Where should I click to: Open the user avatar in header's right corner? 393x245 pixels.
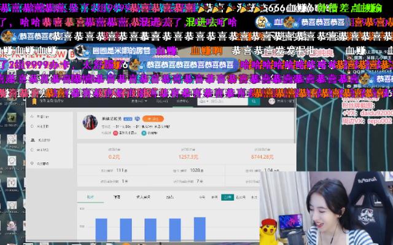271,101
